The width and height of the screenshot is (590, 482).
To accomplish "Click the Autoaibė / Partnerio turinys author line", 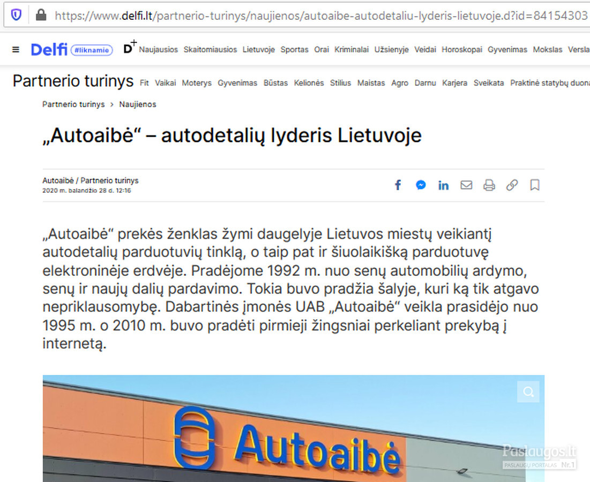I will [91, 181].
